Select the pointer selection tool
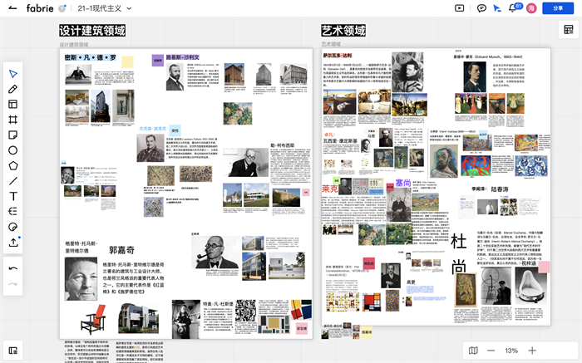The height and width of the screenshot is (363, 582). [13, 74]
